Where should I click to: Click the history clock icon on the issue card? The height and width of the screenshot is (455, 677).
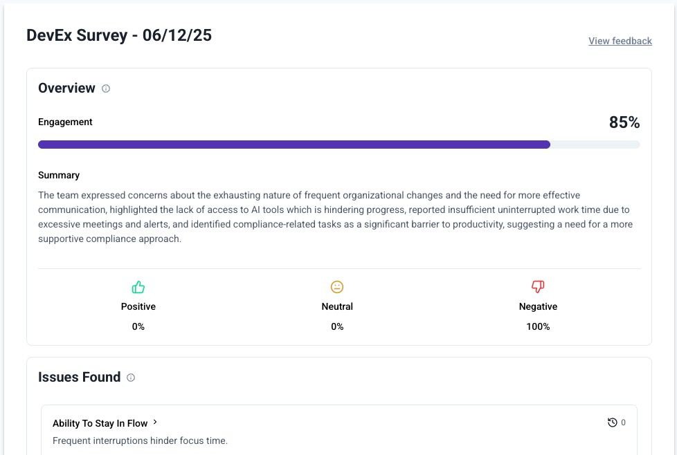pyautogui.click(x=612, y=422)
